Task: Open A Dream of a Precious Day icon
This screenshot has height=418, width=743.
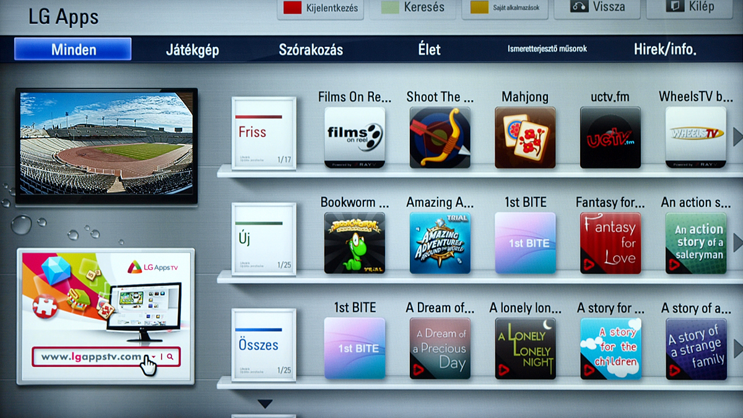Action: pyautogui.click(x=440, y=349)
